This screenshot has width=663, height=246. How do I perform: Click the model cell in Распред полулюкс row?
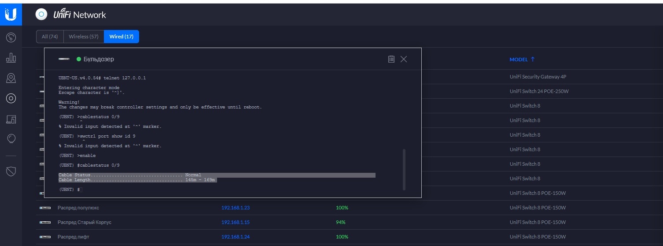pos(538,208)
